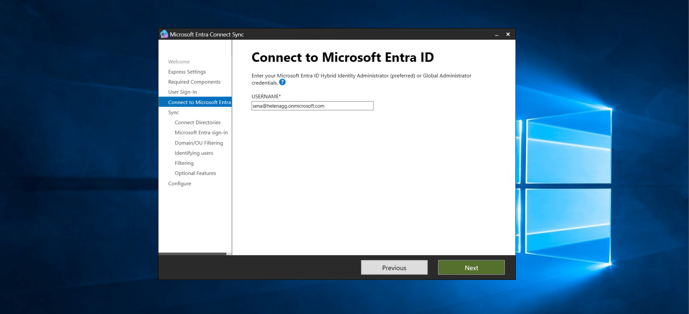Select the Identifying users step

point(194,153)
